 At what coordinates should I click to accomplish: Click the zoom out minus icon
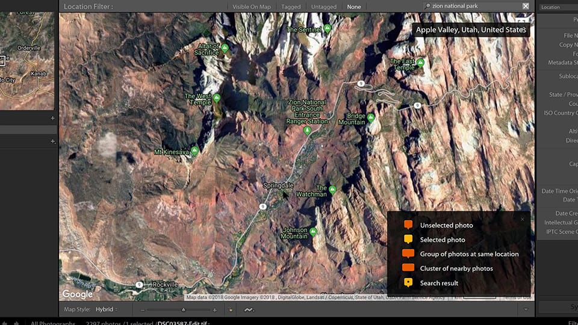(143, 311)
